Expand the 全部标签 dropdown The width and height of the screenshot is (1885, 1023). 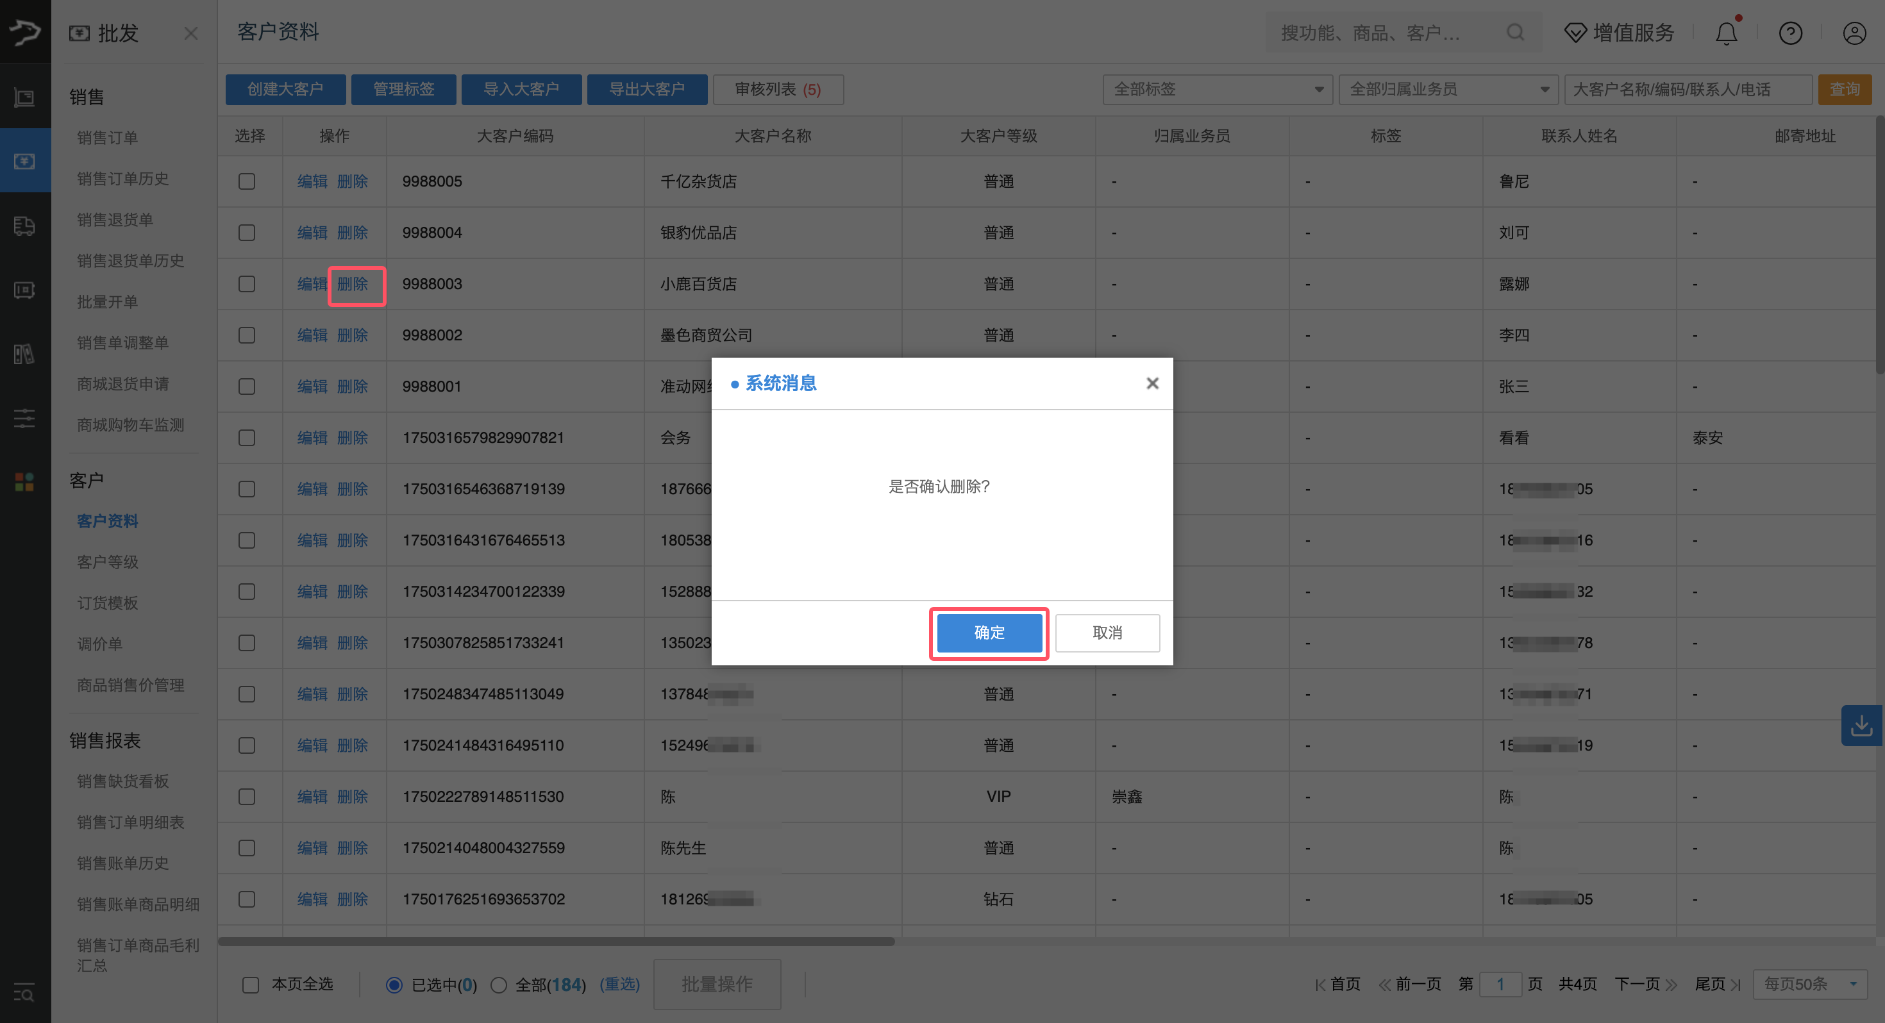click(x=1217, y=89)
